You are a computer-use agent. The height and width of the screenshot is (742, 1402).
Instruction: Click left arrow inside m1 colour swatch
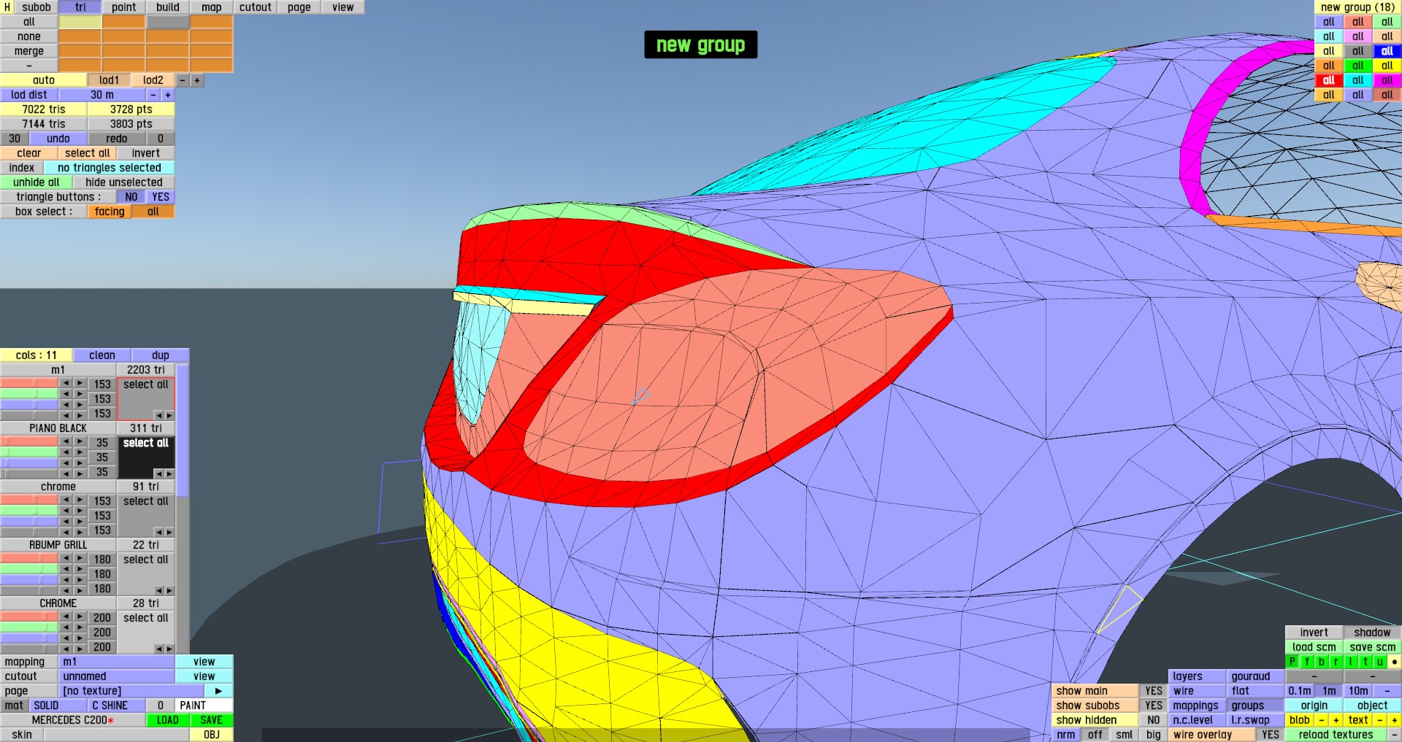[x=158, y=415]
